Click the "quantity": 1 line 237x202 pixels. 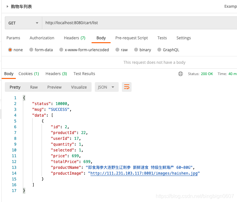67,144
